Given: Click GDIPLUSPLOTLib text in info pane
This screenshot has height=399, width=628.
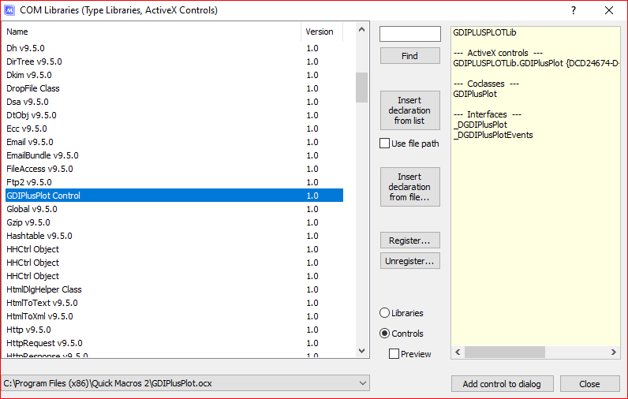Looking at the screenshot, I should (x=484, y=33).
